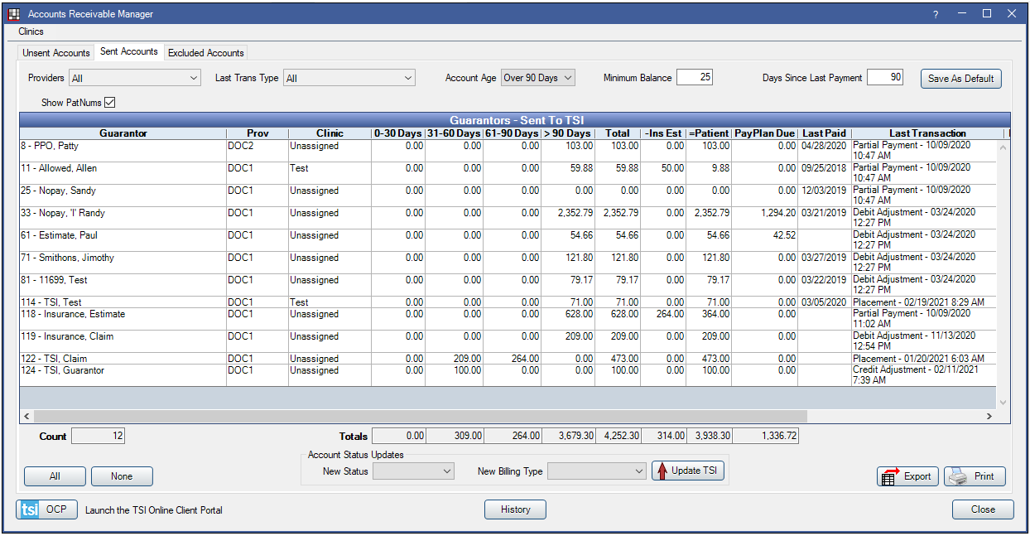Select the row '25 - Nopay, Sandy'
Viewport: 1030px width, 536px height.
pos(509,196)
